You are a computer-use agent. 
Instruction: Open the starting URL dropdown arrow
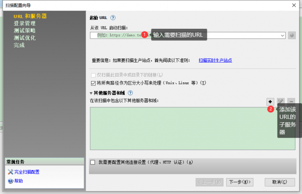(282, 35)
